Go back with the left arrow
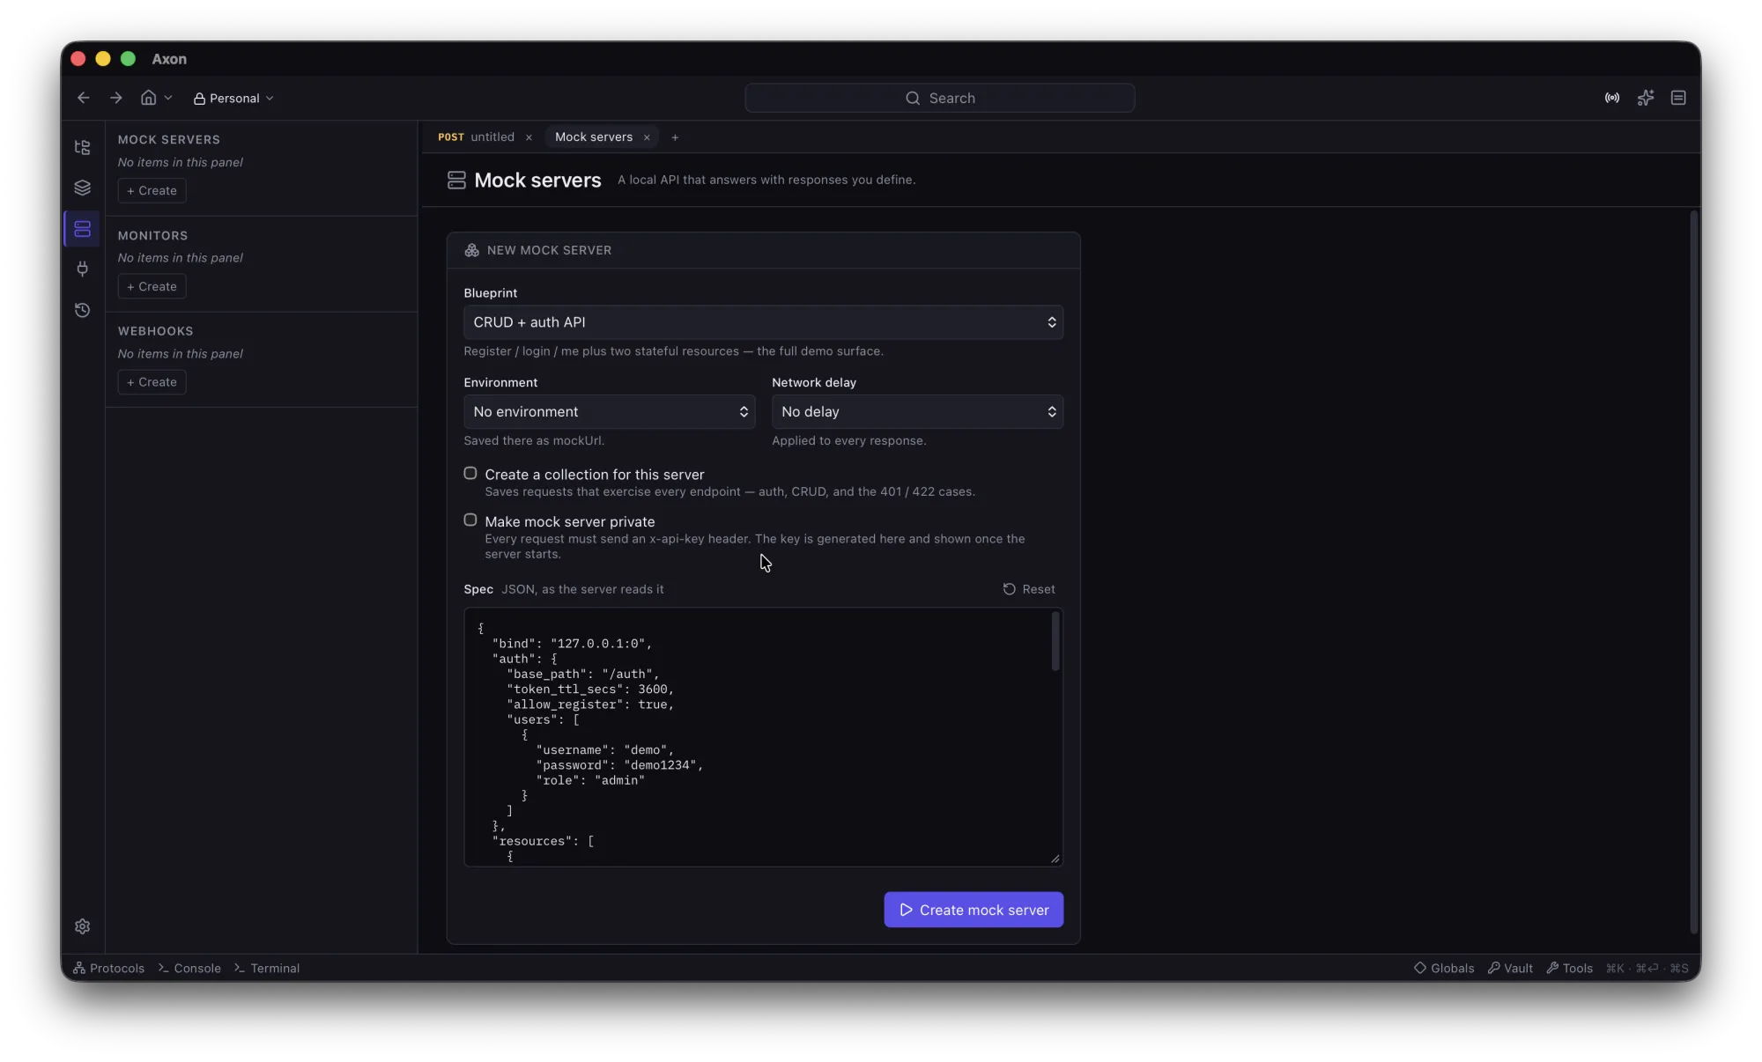This screenshot has height=1062, width=1762. coord(84,98)
